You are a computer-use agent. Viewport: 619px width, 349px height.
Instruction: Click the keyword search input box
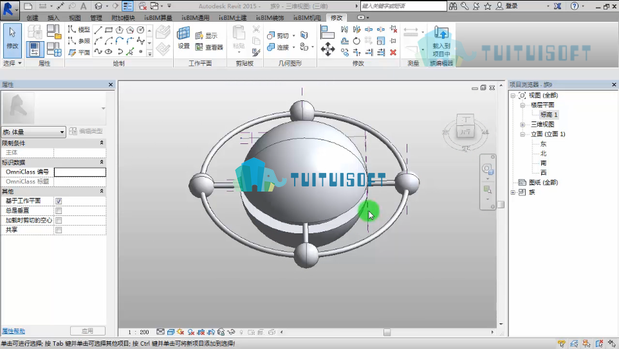[x=403, y=6]
